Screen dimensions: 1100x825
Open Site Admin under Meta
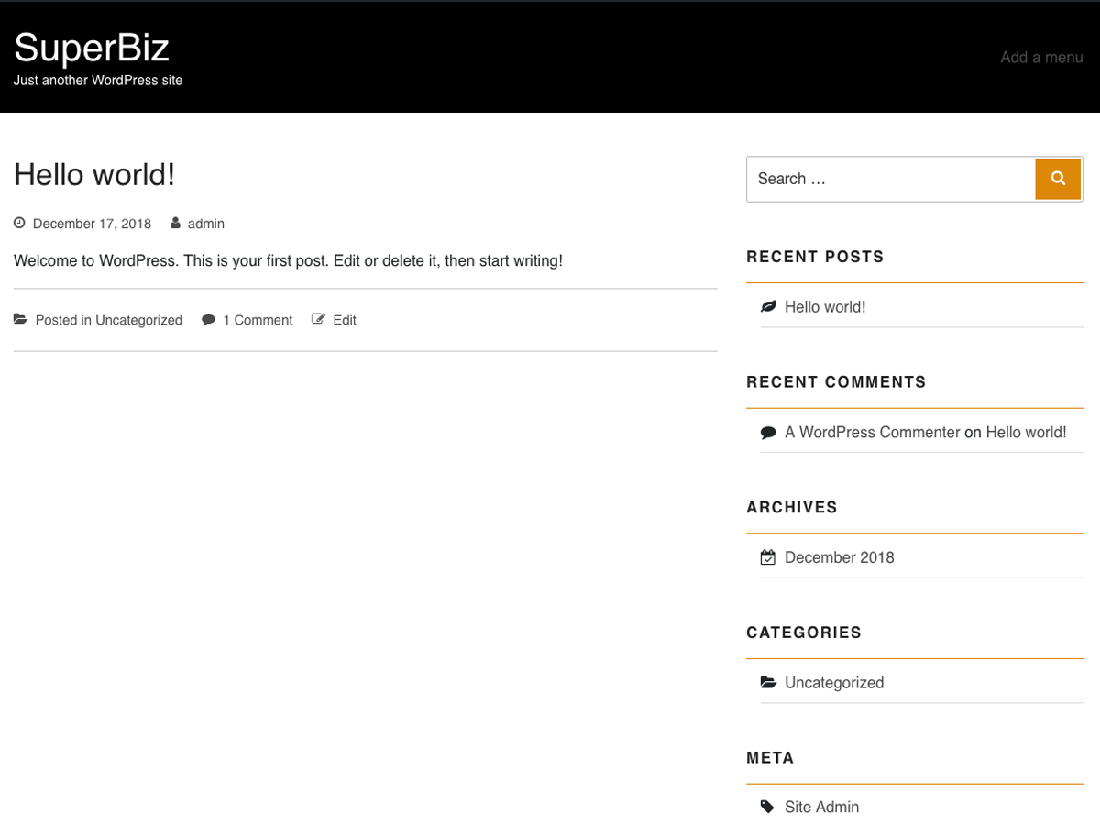coord(821,807)
